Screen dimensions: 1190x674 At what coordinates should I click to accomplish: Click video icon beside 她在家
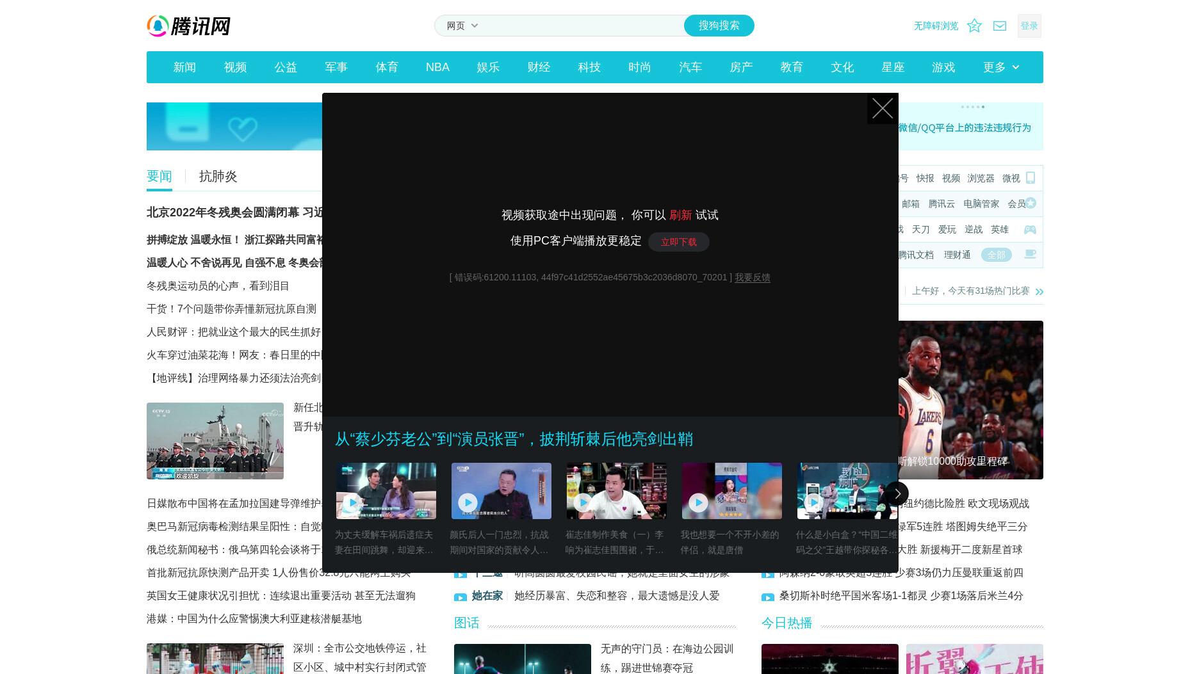(461, 597)
